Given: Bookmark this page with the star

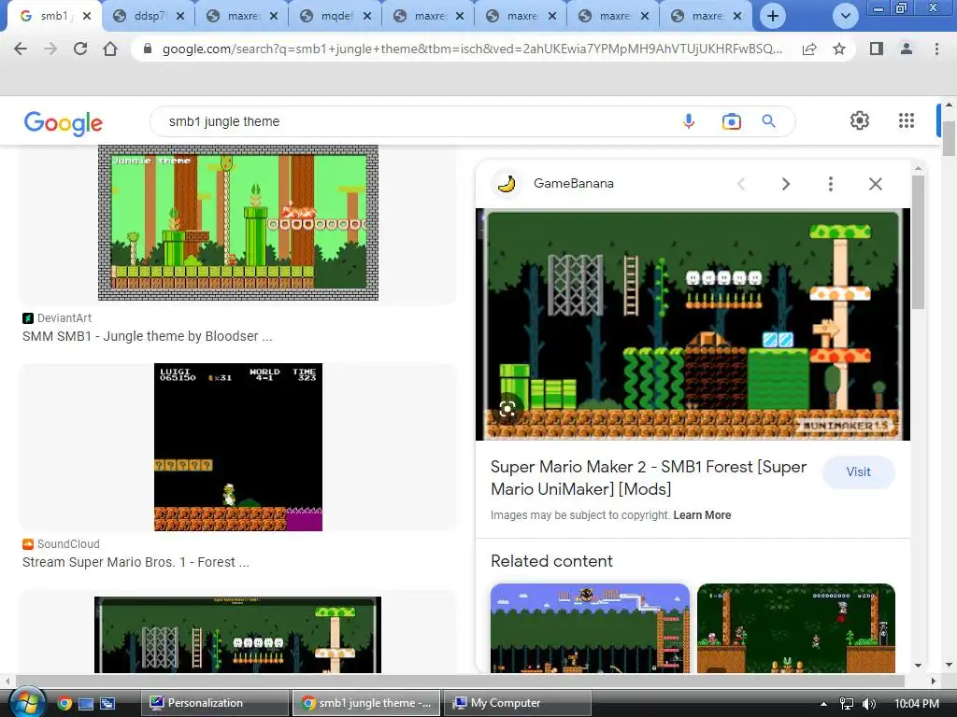Looking at the screenshot, I should [x=839, y=49].
